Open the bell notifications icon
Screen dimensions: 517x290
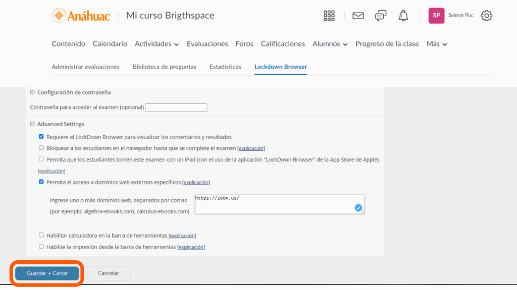[403, 16]
